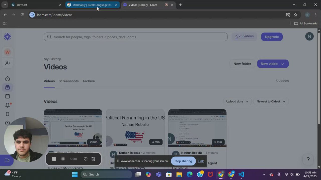
Task: Click the camera blocked icon in address bar
Action: pos(288,15)
